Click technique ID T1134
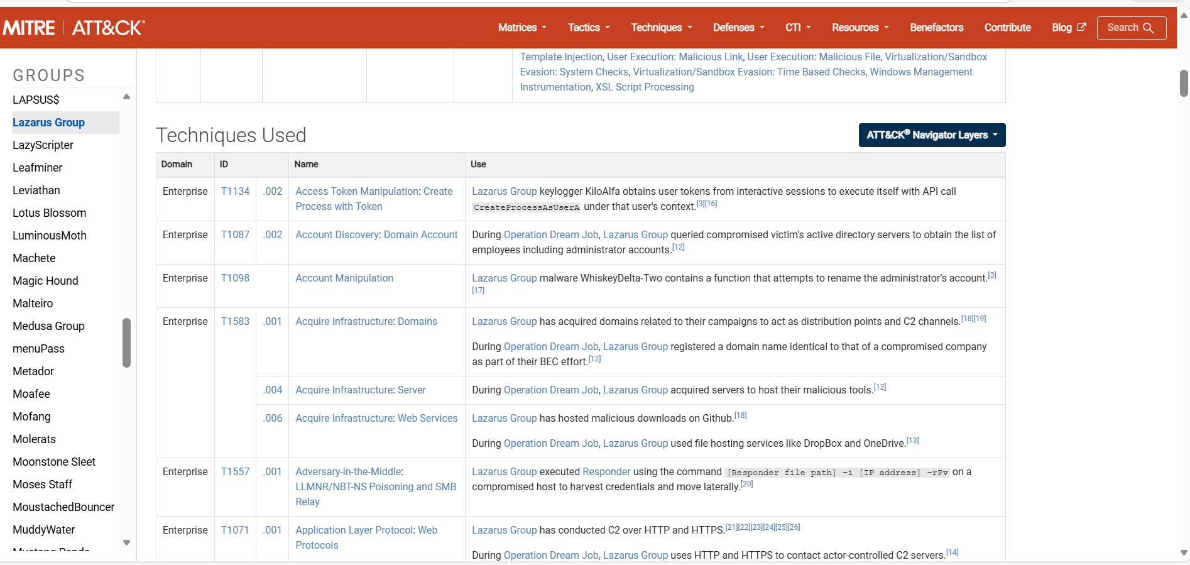Image resolution: width=1190 pixels, height=565 pixels. [x=235, y=191]
